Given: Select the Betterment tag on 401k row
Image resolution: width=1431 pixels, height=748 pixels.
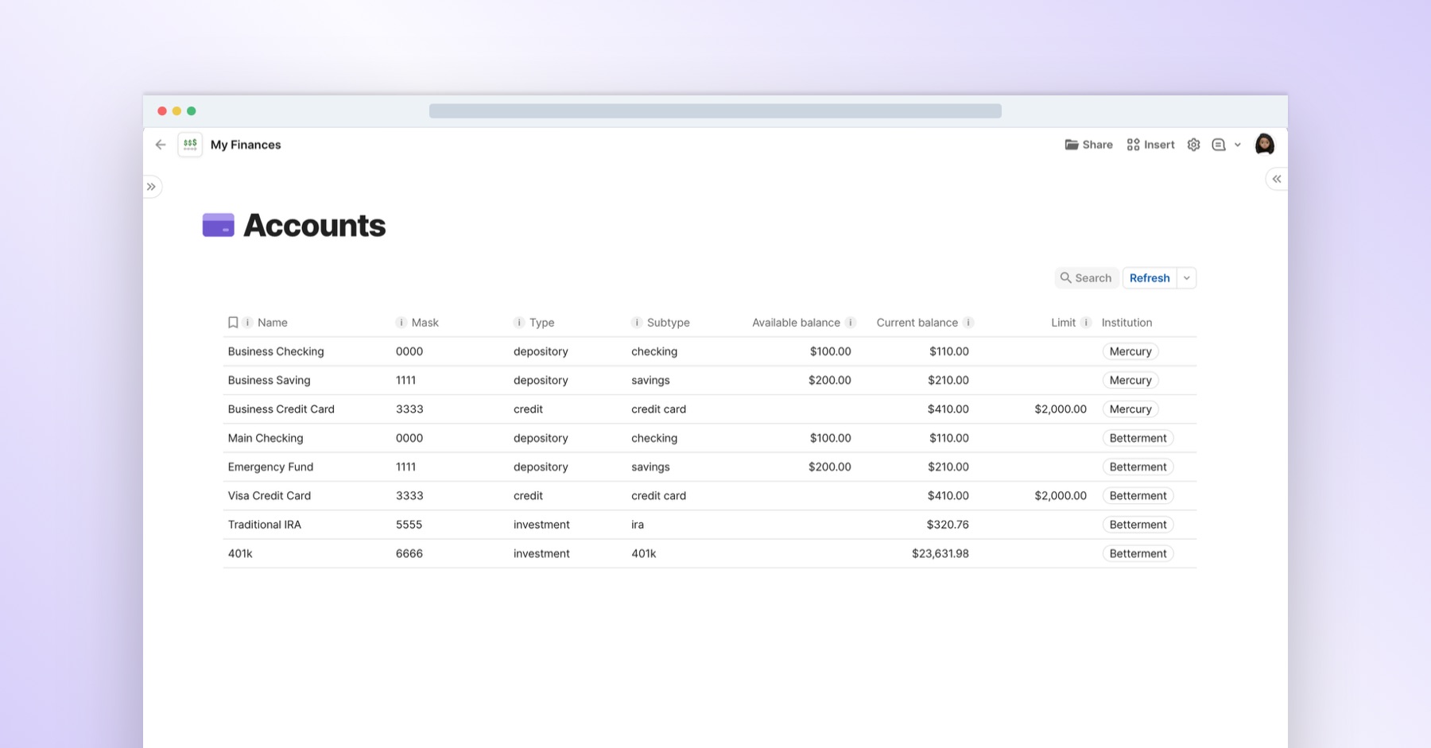Looking at the screenshot, I should [x=1138, y=553].
